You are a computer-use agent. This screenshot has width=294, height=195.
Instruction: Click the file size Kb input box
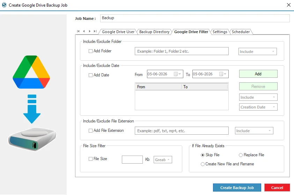(x=132, y=160)
